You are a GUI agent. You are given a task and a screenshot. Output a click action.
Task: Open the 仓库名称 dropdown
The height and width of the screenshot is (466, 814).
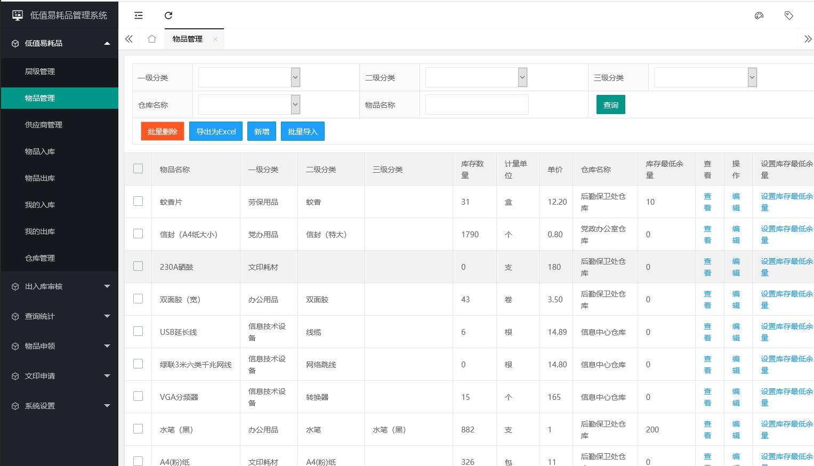249,105
